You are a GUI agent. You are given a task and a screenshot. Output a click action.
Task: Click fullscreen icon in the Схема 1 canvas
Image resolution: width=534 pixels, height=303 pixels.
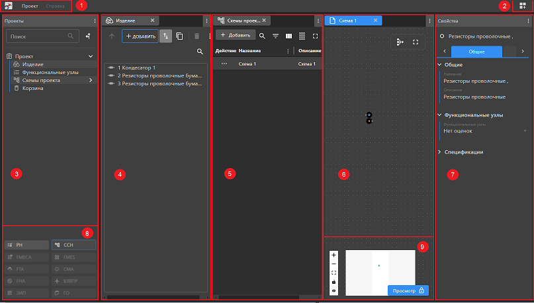[x=416, y=42]
